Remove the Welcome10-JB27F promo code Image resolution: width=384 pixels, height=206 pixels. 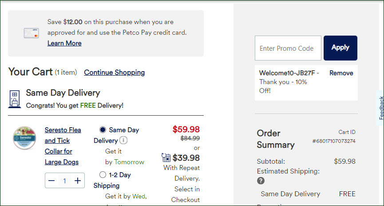point(341,73)
